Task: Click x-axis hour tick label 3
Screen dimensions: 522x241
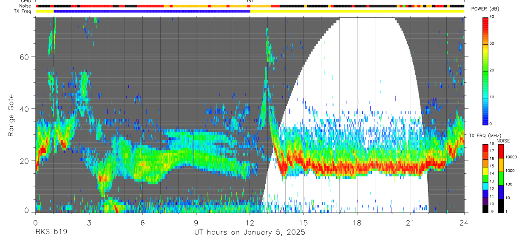Action: (89, 222)
